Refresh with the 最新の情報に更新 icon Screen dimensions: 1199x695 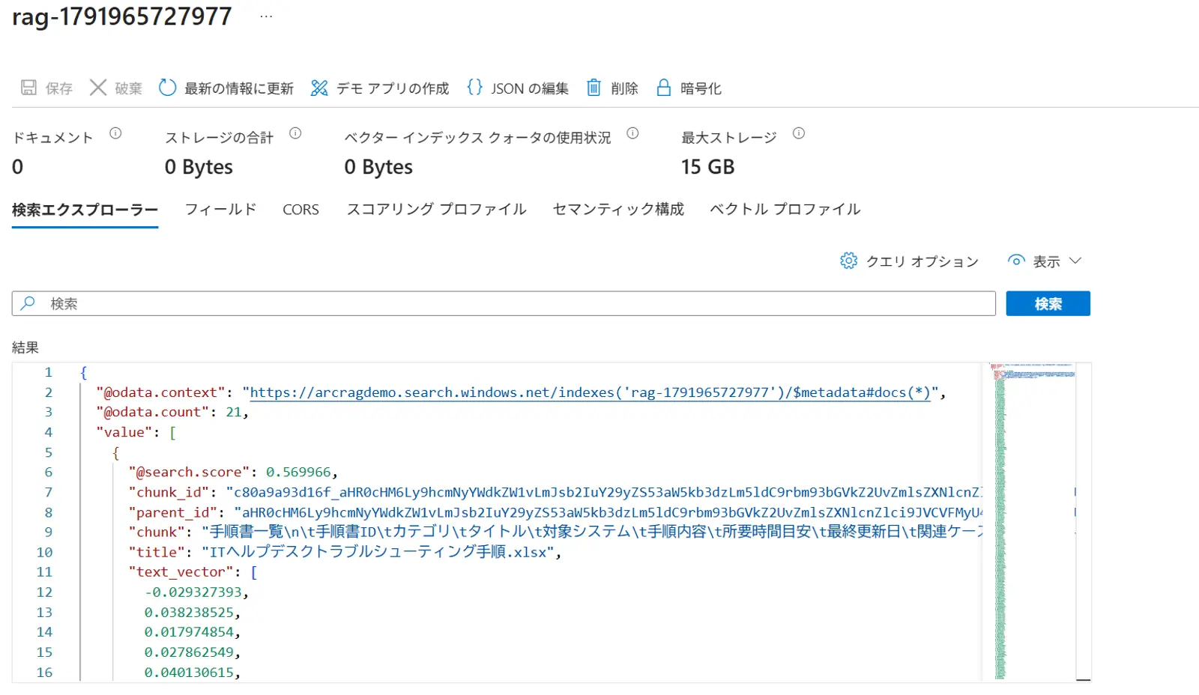pos(167,88)
